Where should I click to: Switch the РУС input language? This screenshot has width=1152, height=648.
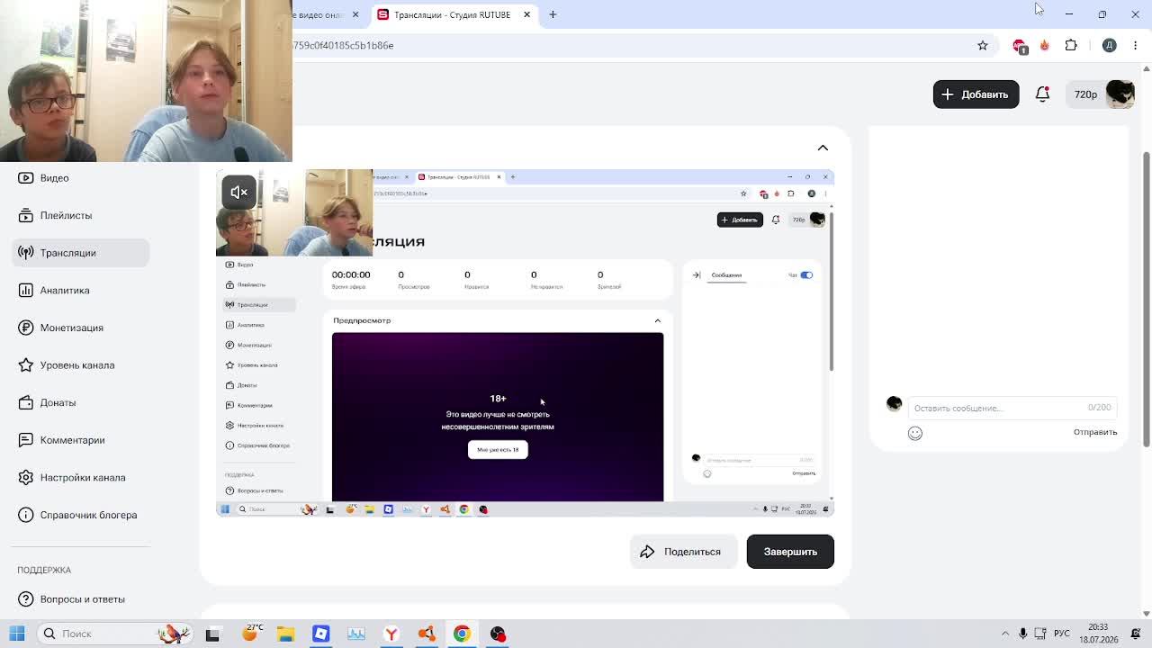pos(1062,634)
